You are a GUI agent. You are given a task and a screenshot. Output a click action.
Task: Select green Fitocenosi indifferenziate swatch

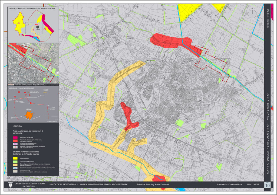(x=15, y=162)
